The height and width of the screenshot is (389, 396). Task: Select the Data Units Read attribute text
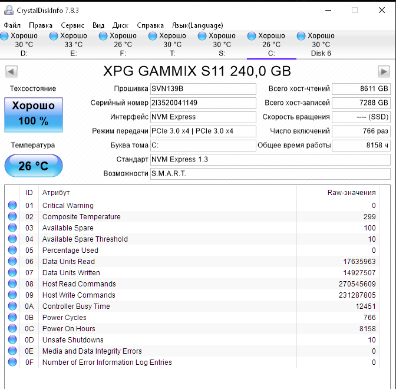(68, 262)
